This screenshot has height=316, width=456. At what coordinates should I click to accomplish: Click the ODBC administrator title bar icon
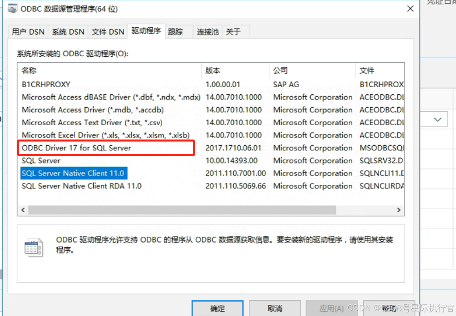coord(12,9)
